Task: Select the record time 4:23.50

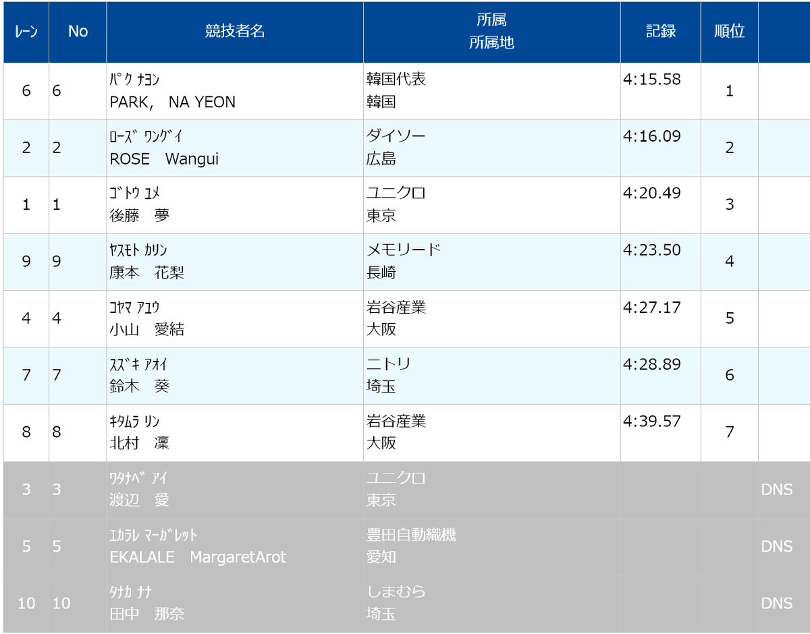Action: pyautogui.click(x=652, y=250)
